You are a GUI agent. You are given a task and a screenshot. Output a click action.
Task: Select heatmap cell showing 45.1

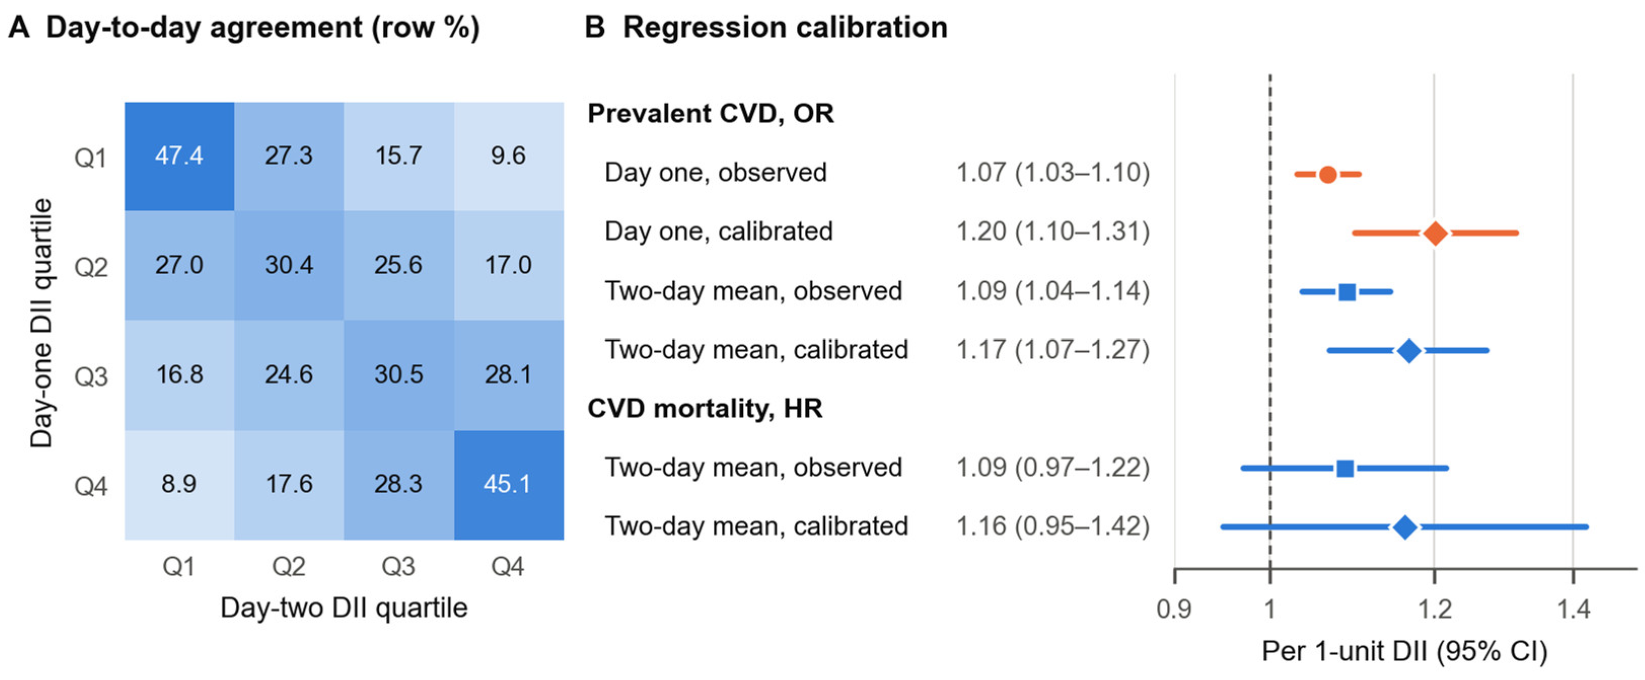click(x=509, y=484)
